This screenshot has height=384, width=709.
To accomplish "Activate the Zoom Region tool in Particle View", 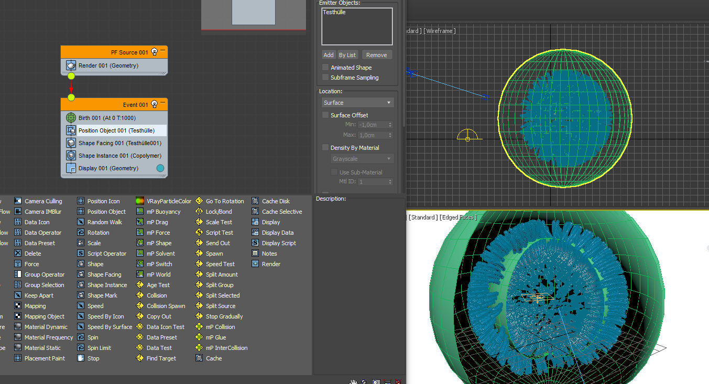I will tap(376, 381).
